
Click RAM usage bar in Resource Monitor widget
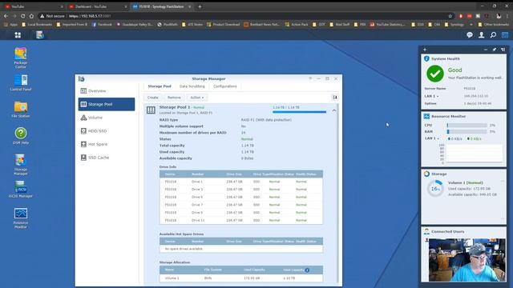coord(467,131)
